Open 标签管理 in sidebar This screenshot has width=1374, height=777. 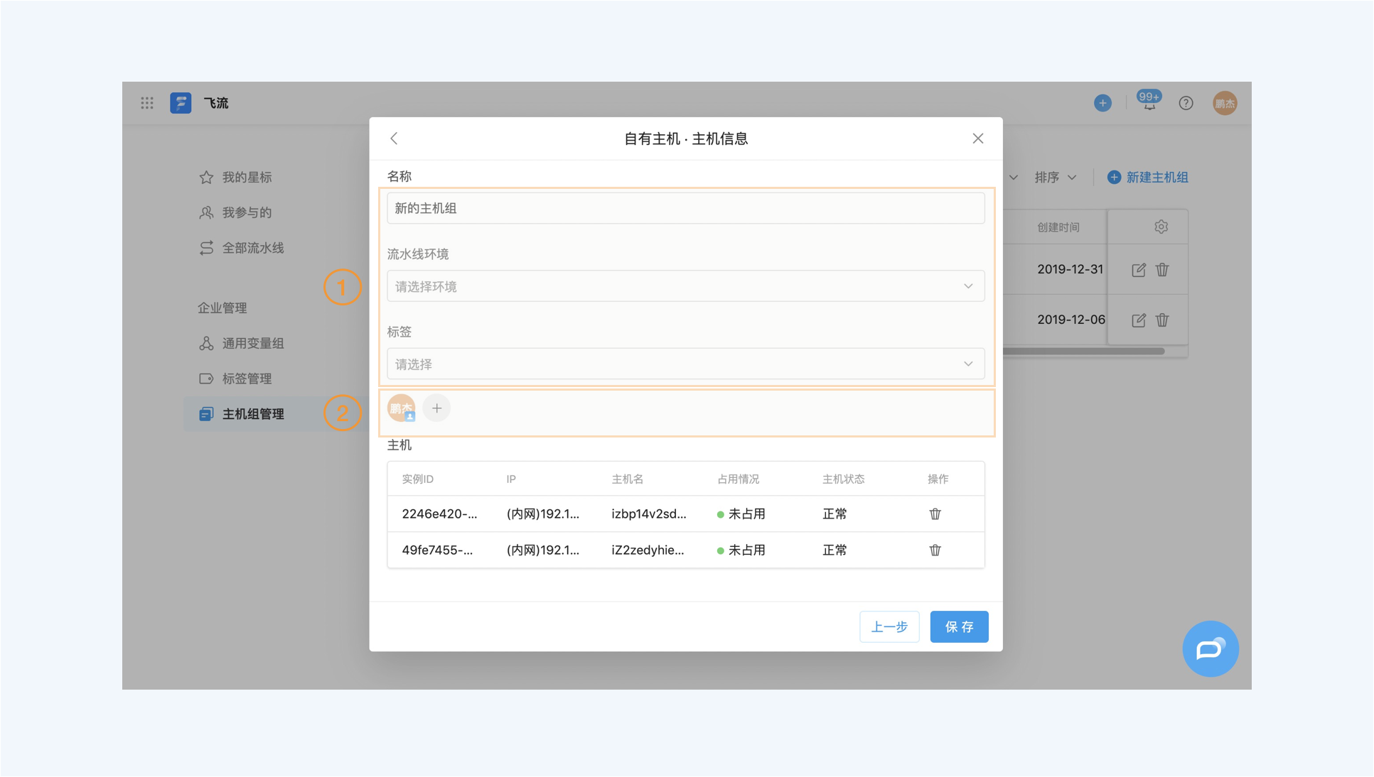tap(235, 379)
